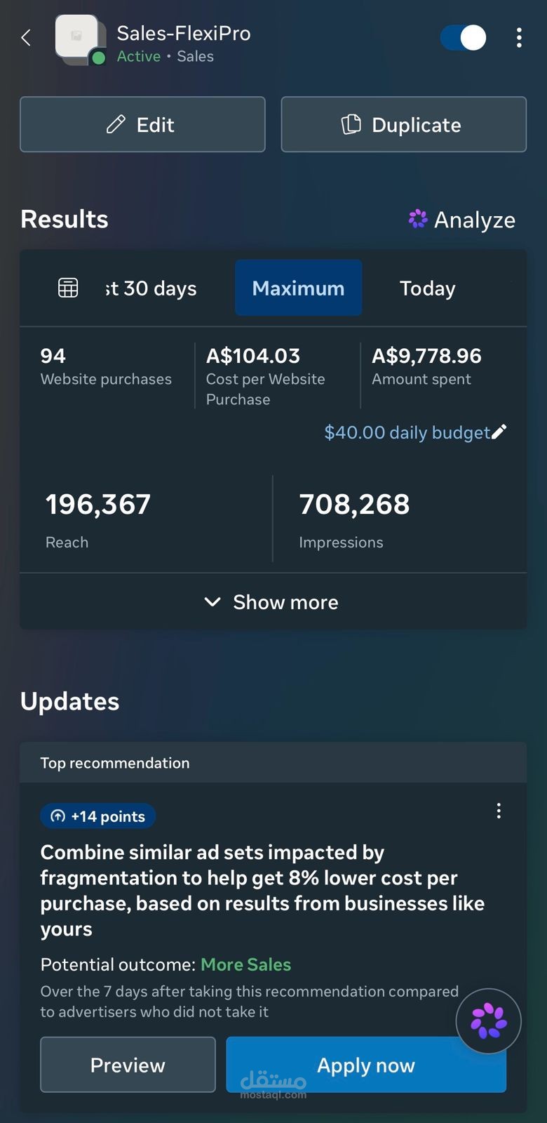Click the More Sales potential outcome text
Viewport: 547px width, 1123px height.
[x=245, y=964]
